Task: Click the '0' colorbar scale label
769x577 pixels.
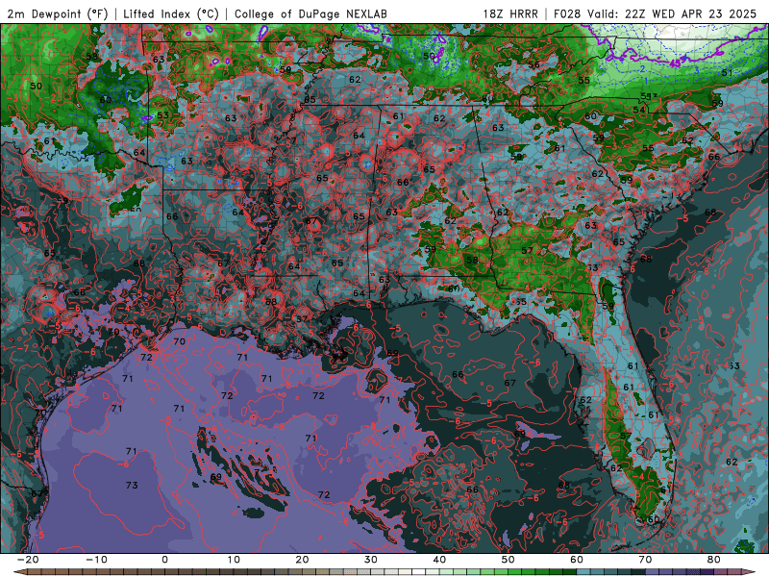Action: click(x=164, y=560)
